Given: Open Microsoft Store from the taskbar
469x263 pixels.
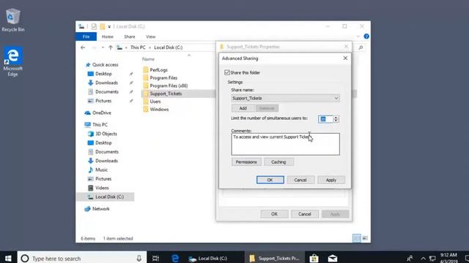Looking at the screenshot, I should coord(314,258).
